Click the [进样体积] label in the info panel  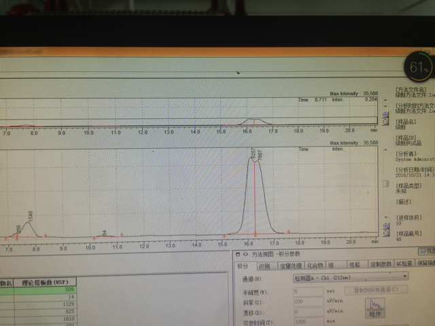[408, 217]
